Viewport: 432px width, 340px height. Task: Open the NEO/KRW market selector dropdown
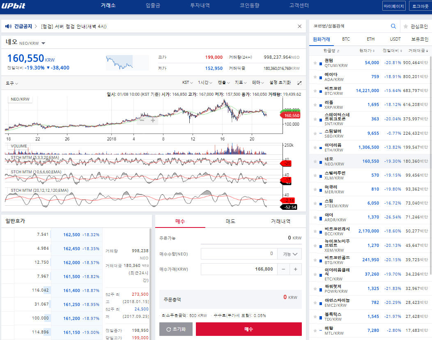[43, 43]
